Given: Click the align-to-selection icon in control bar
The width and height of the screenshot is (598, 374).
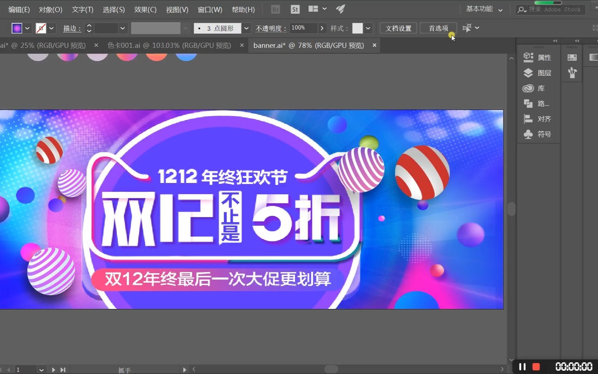Looking at the screenshot, I should coord(467,28).
